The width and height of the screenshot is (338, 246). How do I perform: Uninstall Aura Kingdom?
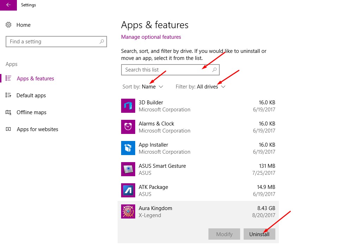tap(259, 234)
